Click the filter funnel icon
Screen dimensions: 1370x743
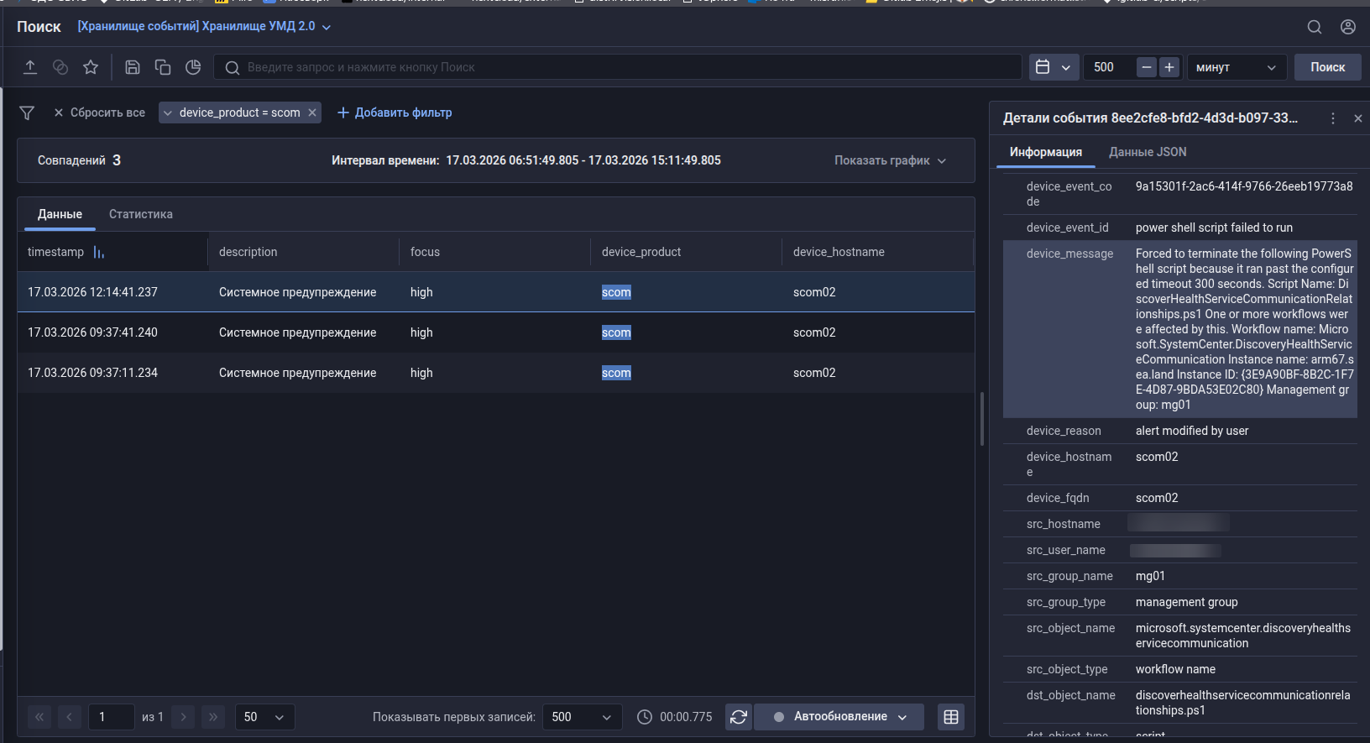(27, 112)
